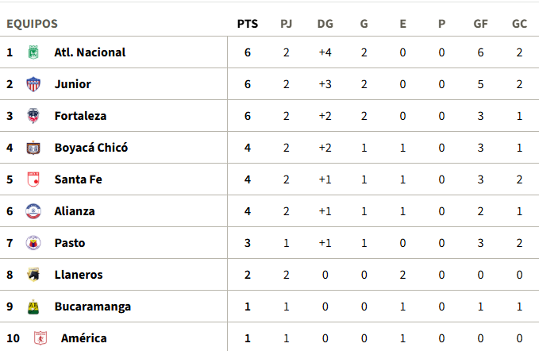The image size is (539, 351).
Task: Click the Atl. Nacional team crest
Action: [33, 52]
